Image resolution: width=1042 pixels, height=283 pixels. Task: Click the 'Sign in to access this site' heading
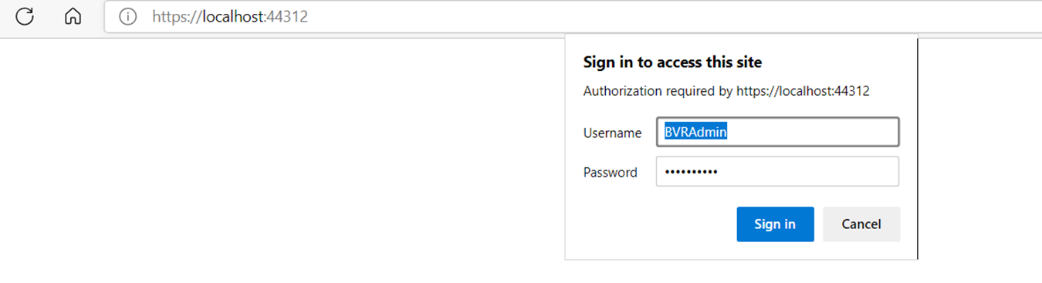[x=672, y=62]
